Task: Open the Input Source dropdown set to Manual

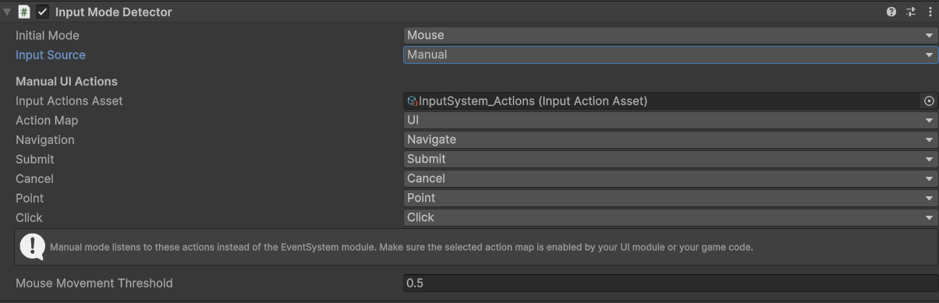Action: [671, 55]
